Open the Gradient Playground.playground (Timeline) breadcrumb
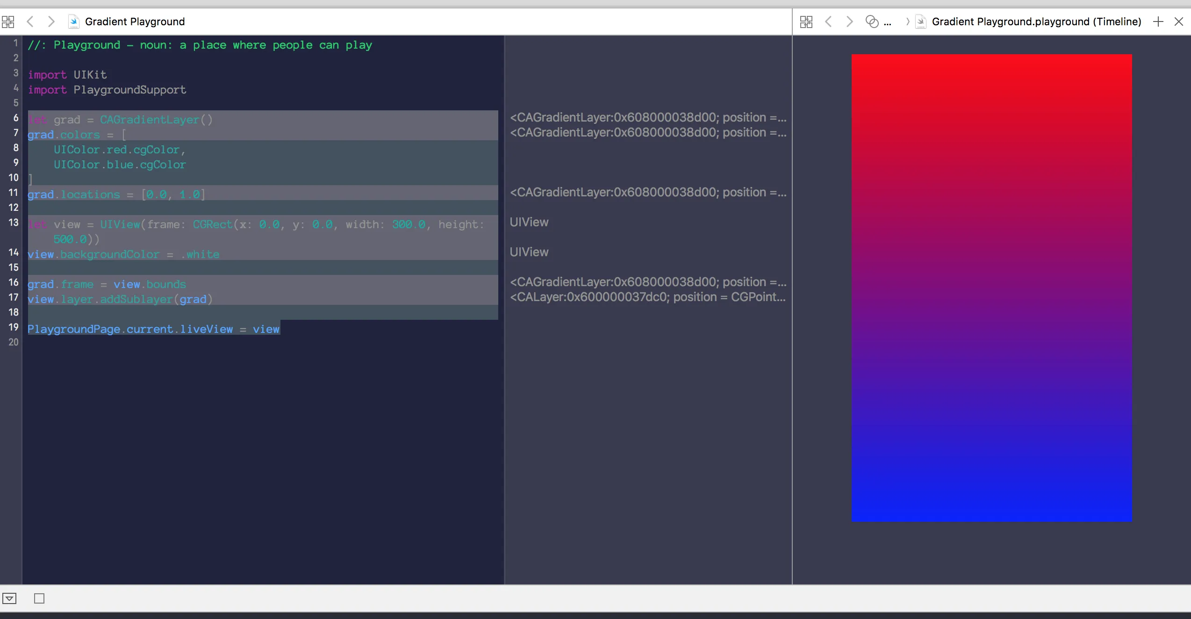Screen dimensions: 1191x619 point(1036,22)
